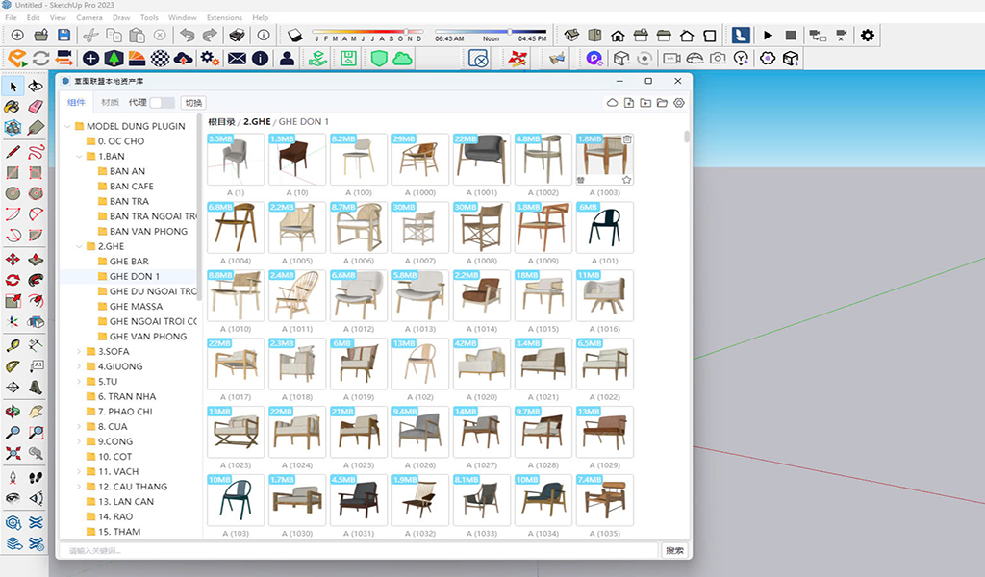Open the Extensions menu
This screenshot has height=577, width=985.
224,17
